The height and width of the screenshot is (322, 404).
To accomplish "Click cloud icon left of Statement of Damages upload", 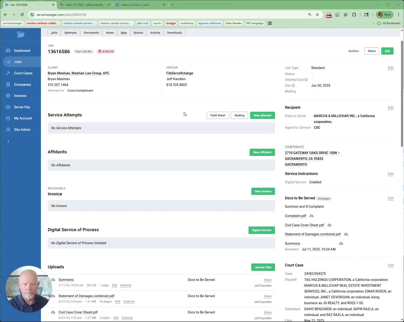I will [53, 296].
